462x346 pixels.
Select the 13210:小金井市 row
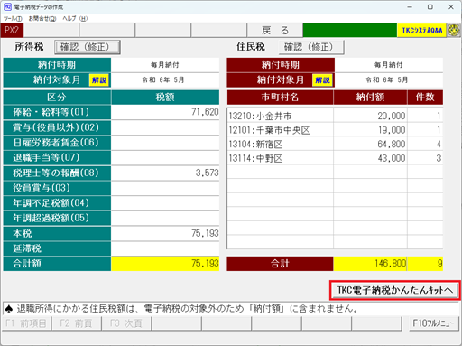click(335, 116)
